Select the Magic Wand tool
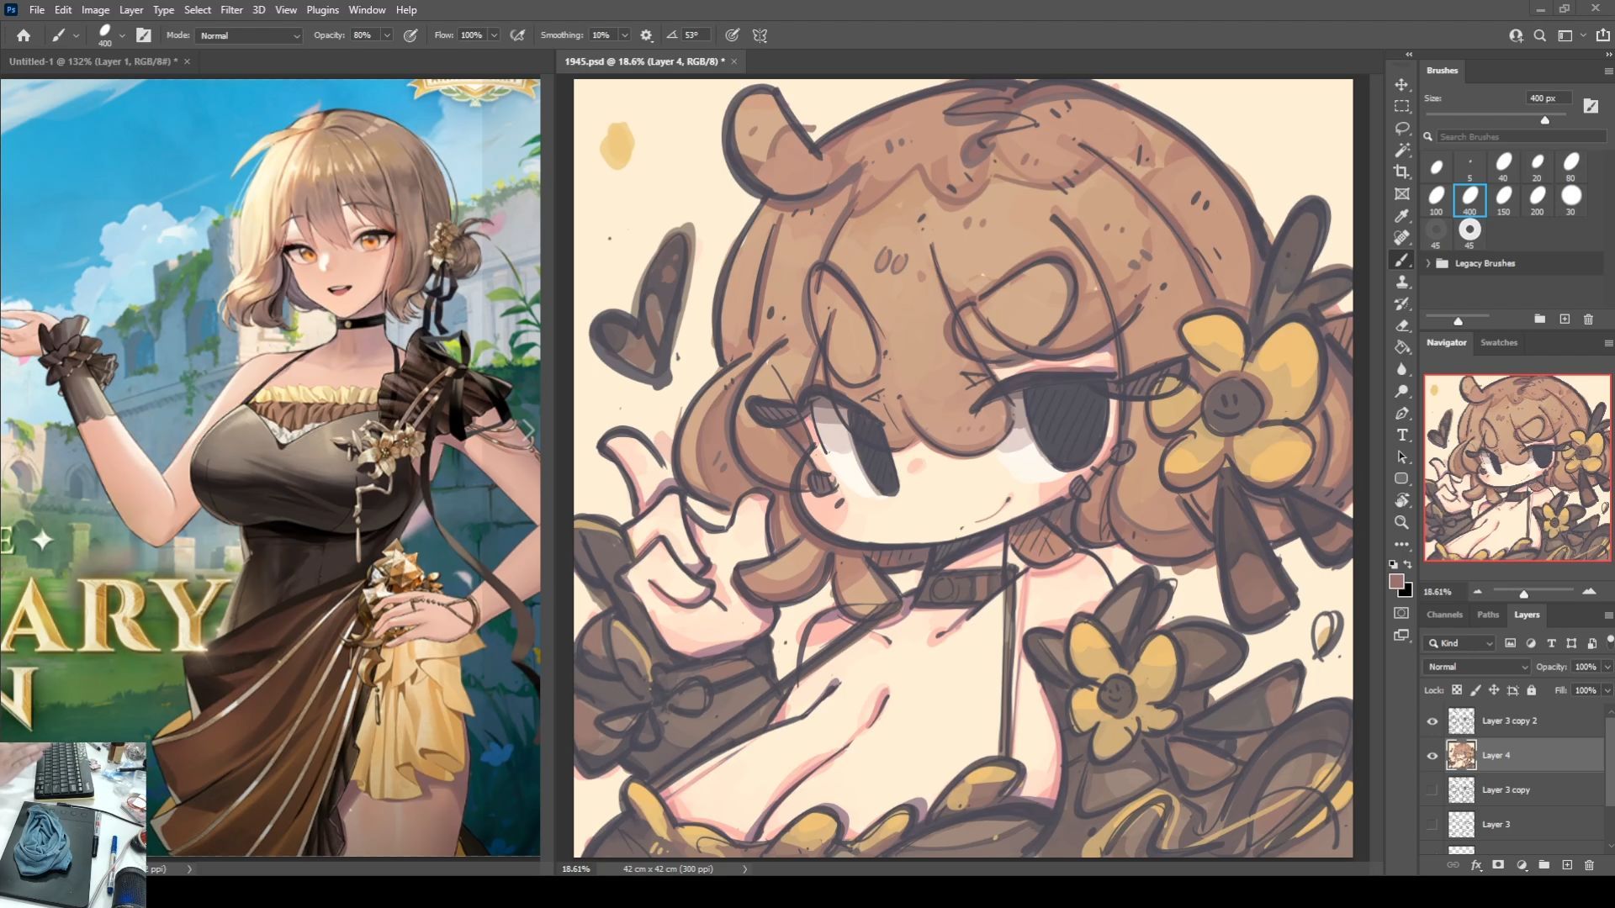The width and height of the screenshot is (1615, 908). (x=1401, y=150)
